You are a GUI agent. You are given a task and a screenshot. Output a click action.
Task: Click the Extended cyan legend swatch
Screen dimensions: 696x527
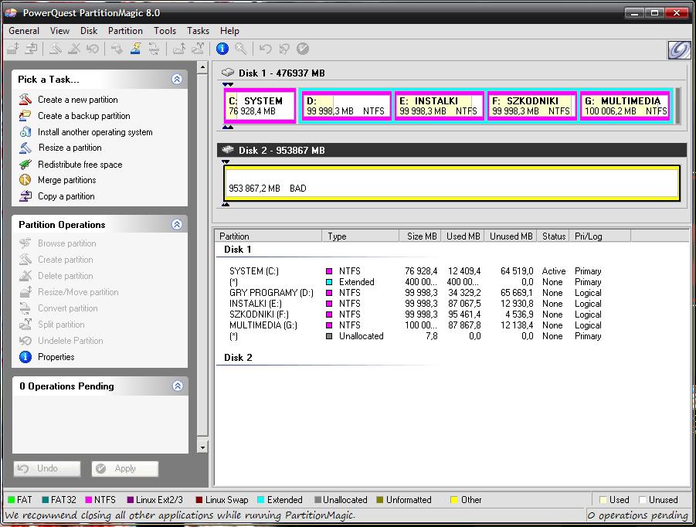tap(260, 500)
